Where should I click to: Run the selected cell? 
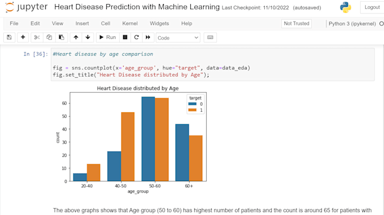107,37
